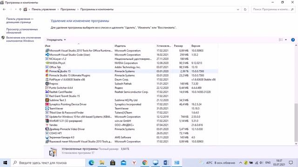Open the clock showing 03.07.2021
The height and width of the screenshot is (167, 298).
point(279,163)
